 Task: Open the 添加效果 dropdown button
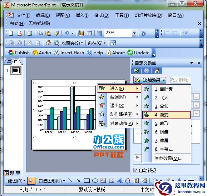(x=150, y=80)
